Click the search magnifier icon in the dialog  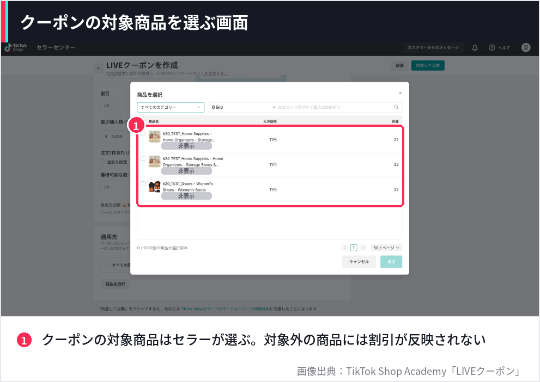[x=396, y=107]
